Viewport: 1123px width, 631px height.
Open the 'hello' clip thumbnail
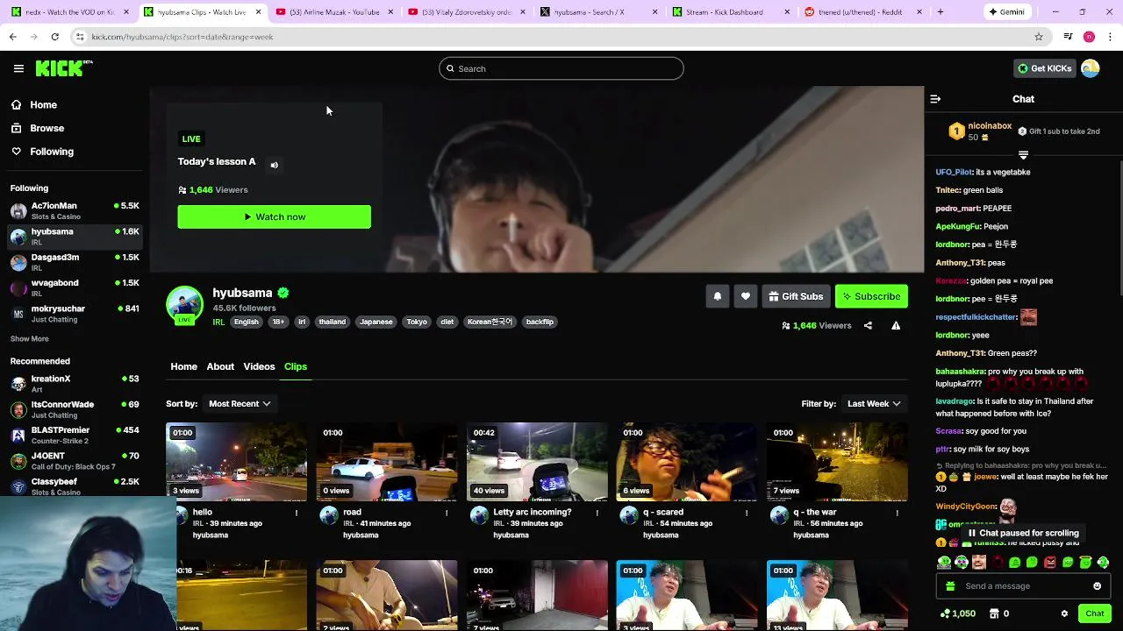point(237,462)
